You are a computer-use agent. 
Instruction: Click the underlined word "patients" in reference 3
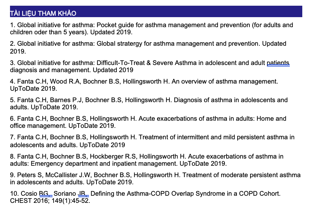tap(278, 63)
